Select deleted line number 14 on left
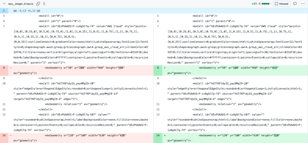This screenshot has width=308, height=143. [4, 135]
